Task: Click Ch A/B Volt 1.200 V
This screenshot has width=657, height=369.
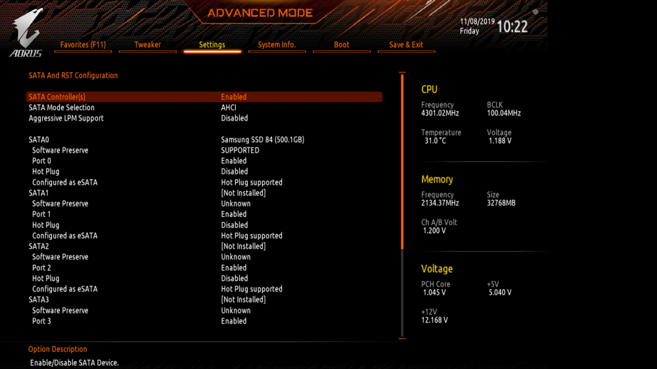Action: coord(434,231)
